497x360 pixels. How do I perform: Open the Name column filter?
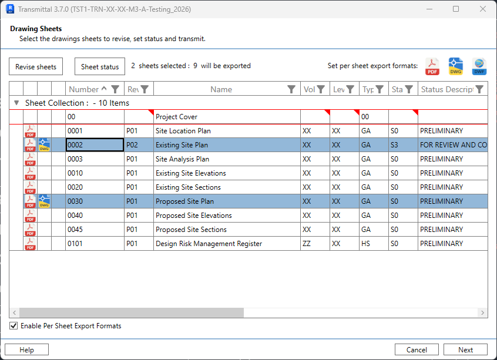[291, 89]
